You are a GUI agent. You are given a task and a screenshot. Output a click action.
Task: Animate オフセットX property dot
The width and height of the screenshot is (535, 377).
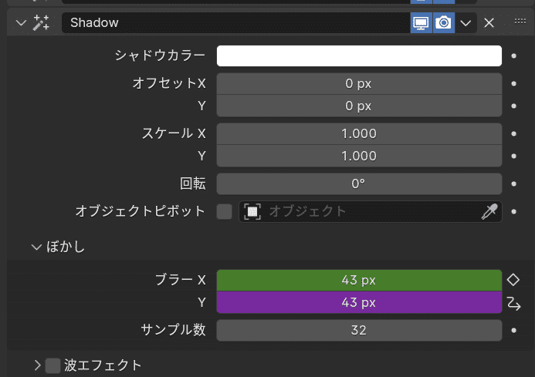[513, 83]
